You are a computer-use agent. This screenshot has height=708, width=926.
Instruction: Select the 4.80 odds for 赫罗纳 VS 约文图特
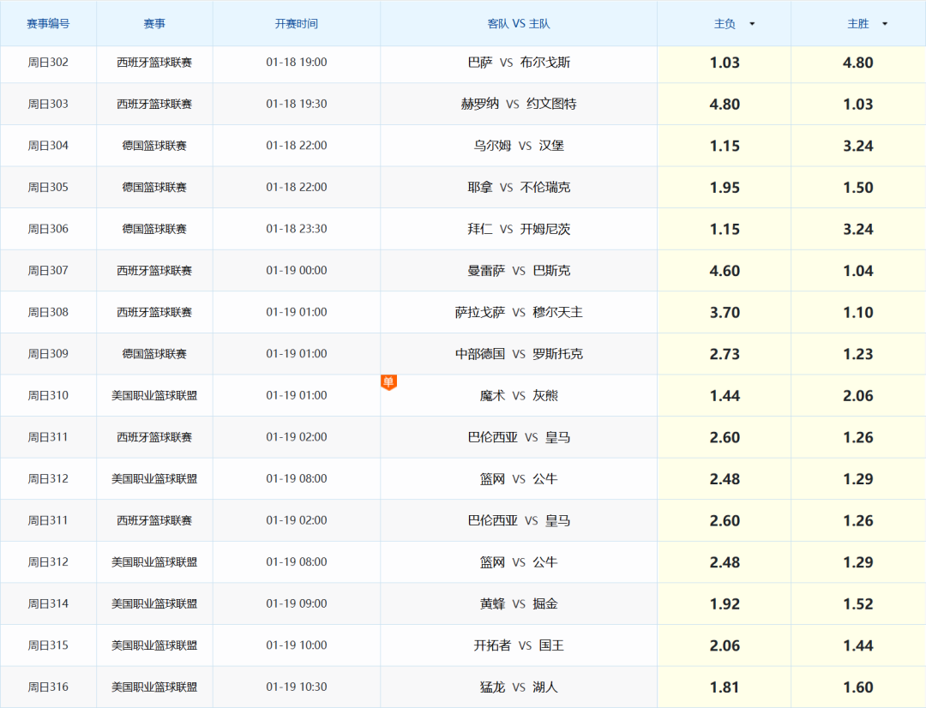[724, 104]
